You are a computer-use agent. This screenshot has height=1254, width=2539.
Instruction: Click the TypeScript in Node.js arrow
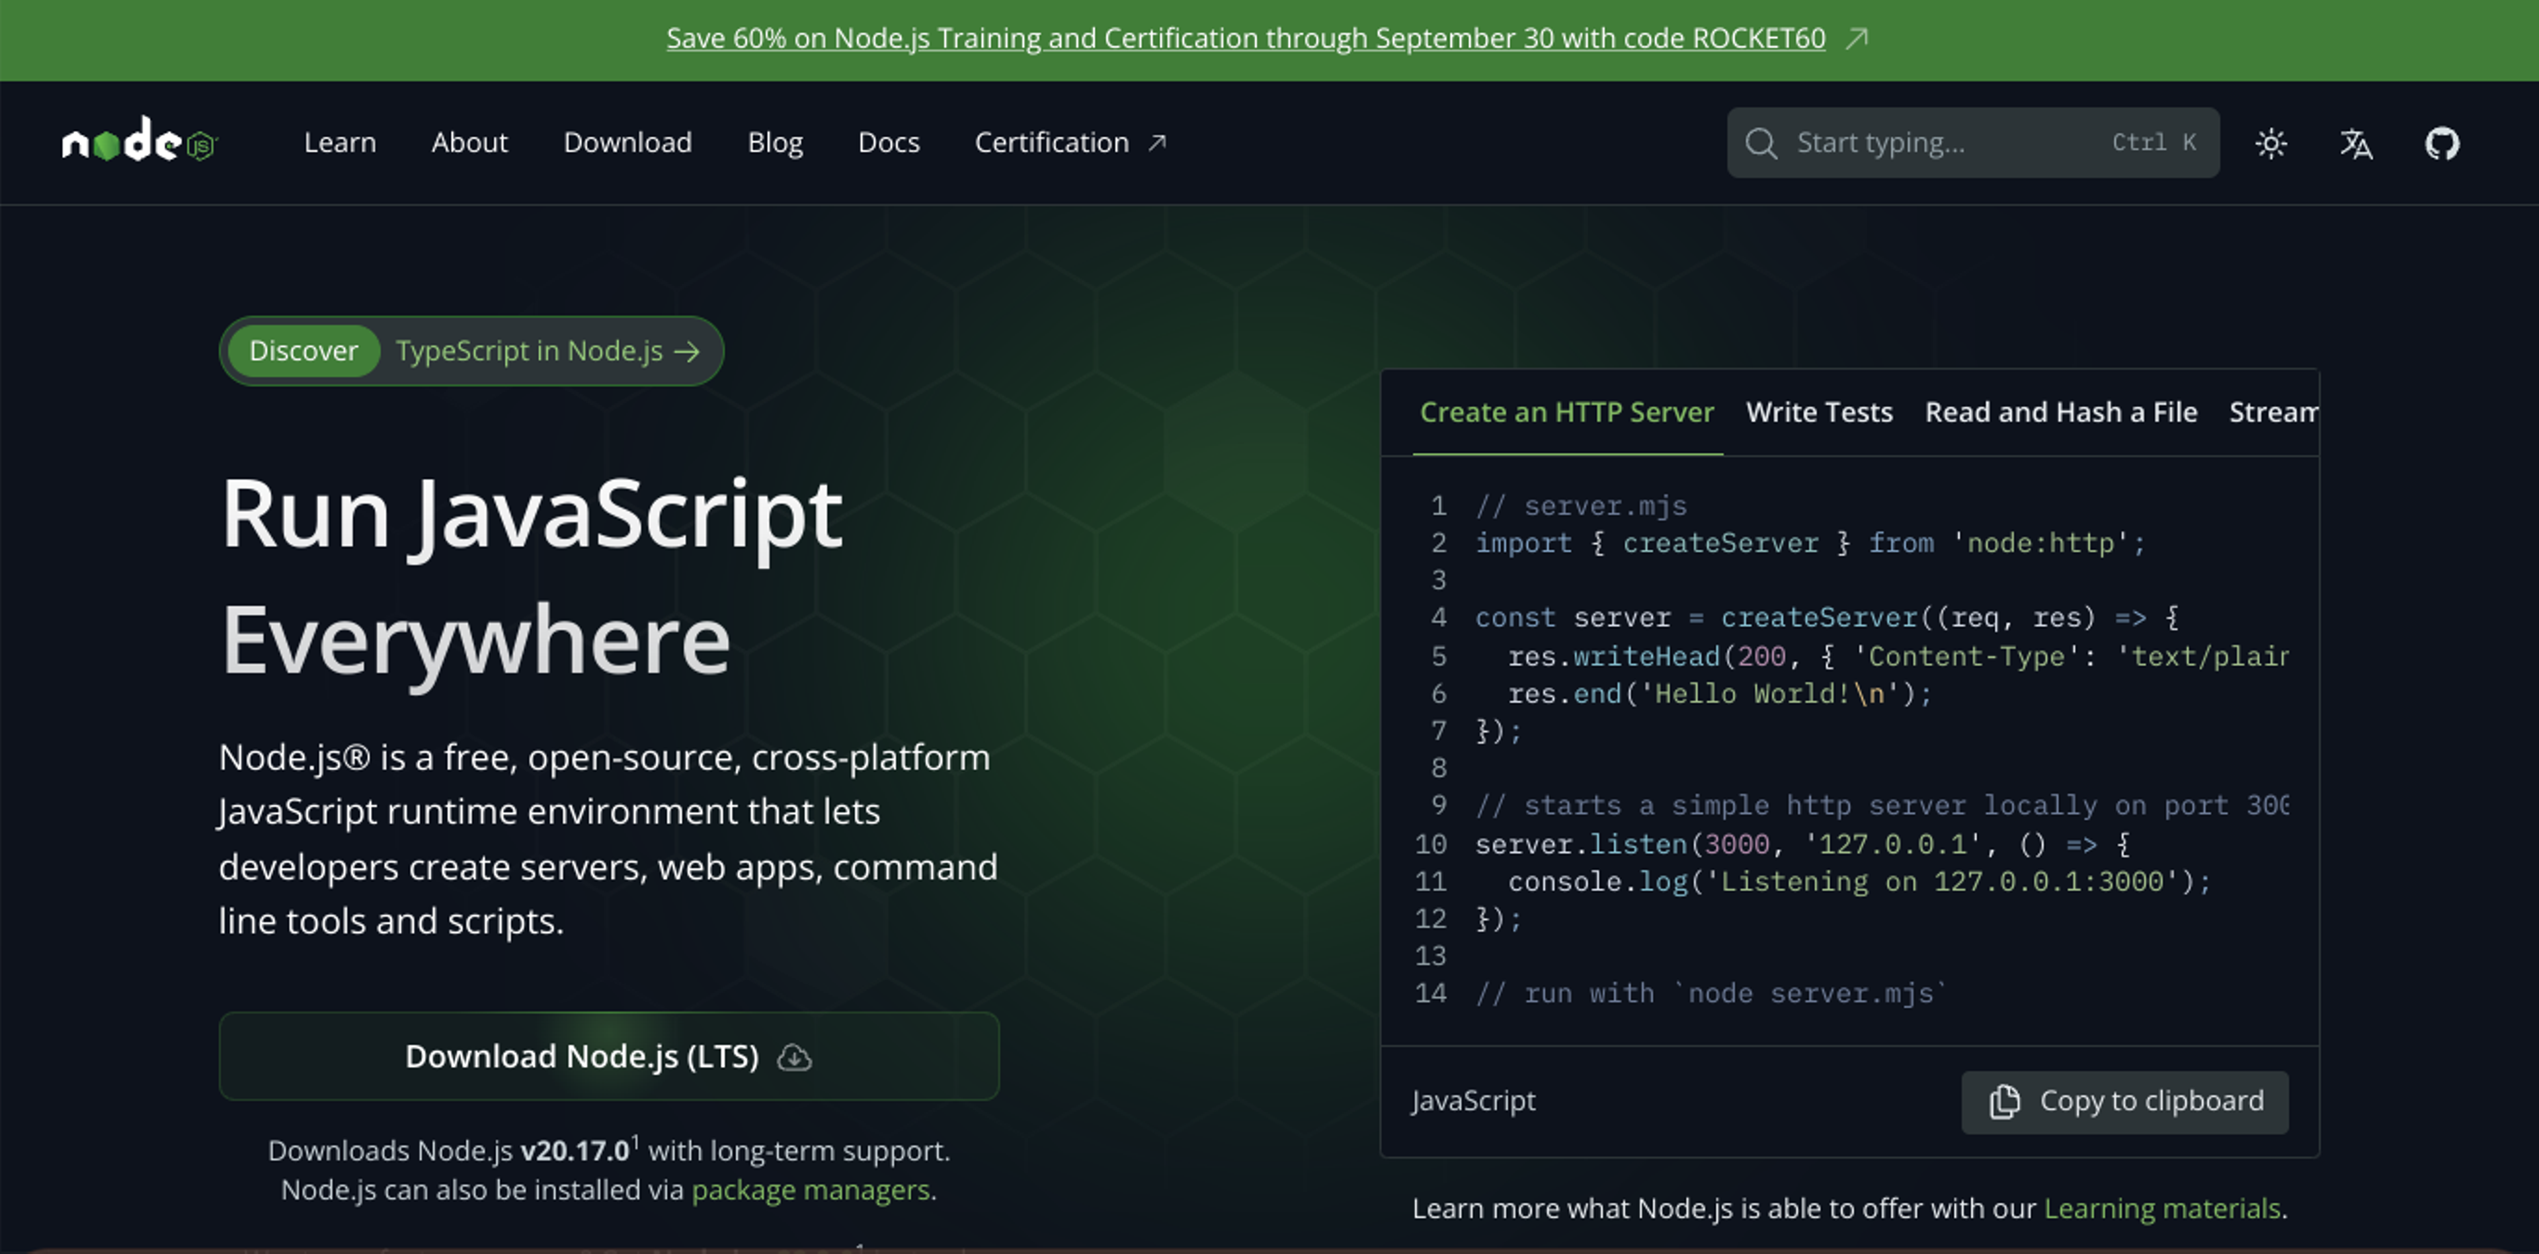click(x=687, y=351)
